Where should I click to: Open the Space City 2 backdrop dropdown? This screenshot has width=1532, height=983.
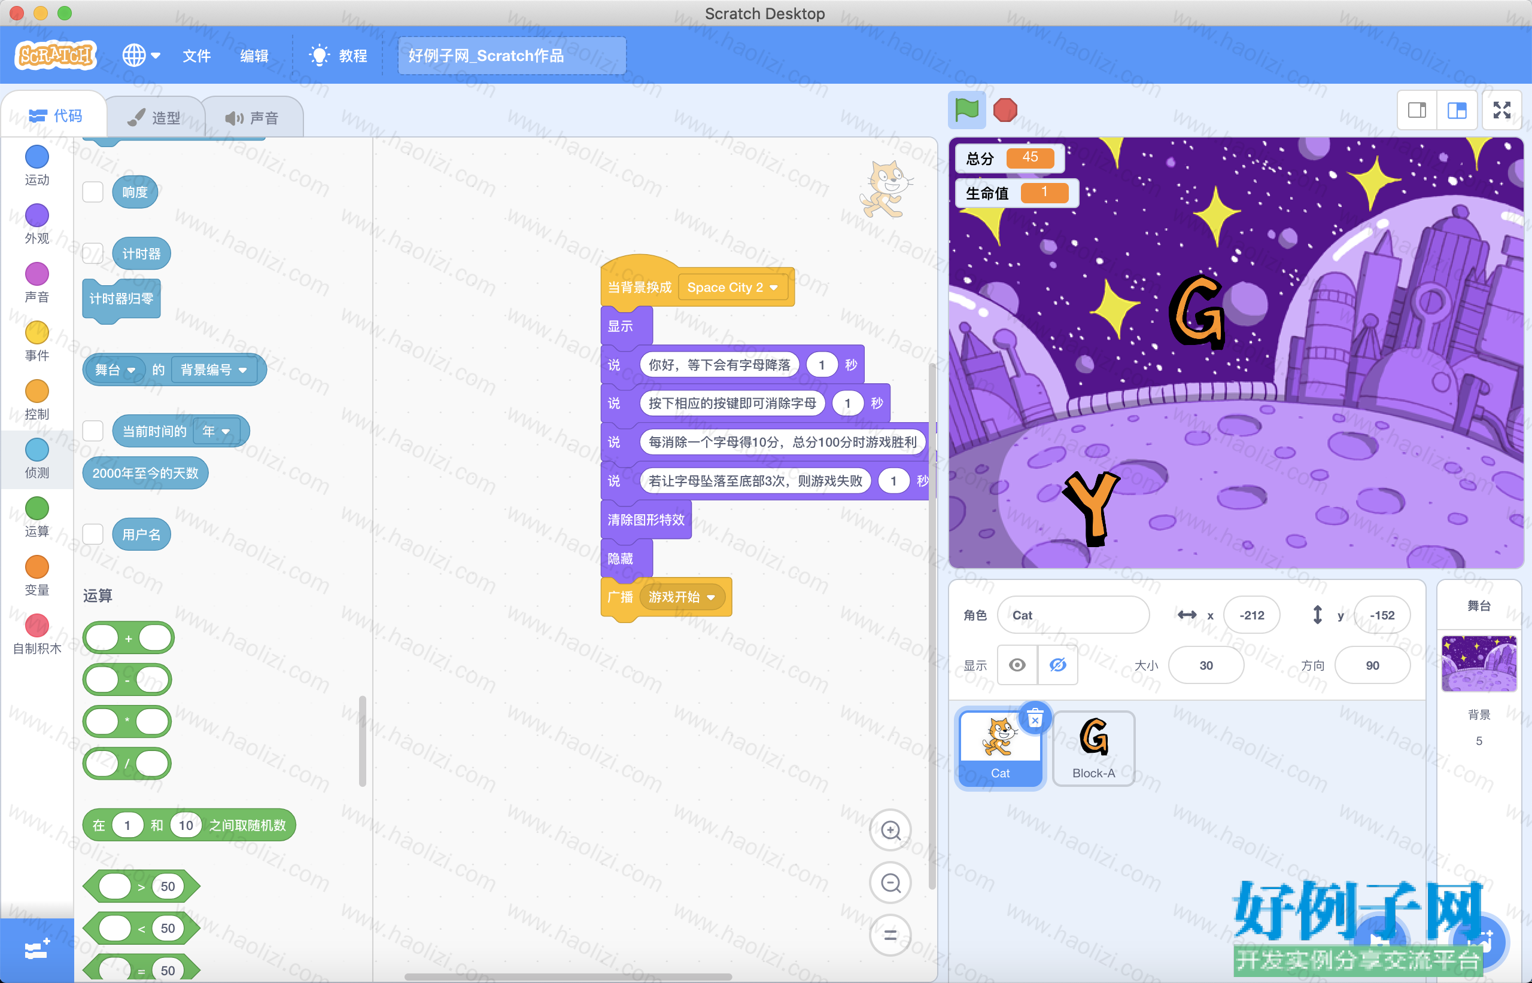click(x=732, y=287)
